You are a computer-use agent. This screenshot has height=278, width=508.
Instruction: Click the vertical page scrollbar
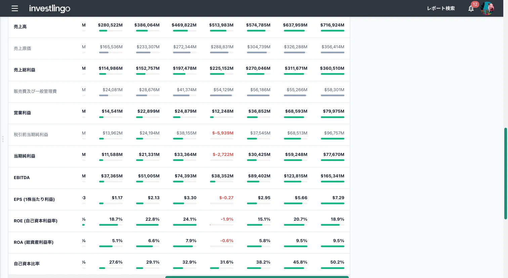tap(505, 173)
